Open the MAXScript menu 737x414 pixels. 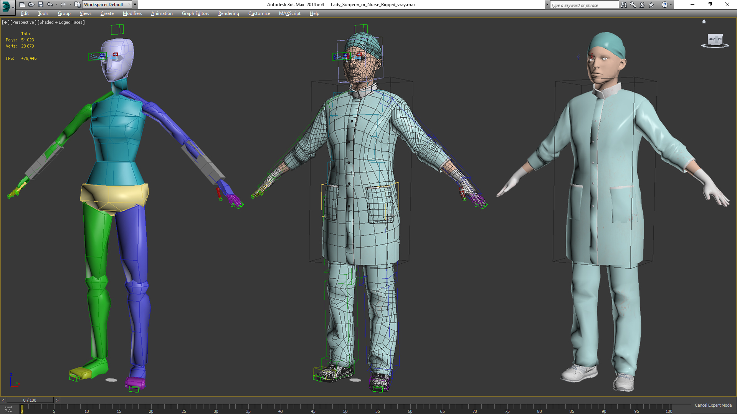point(289,13)
